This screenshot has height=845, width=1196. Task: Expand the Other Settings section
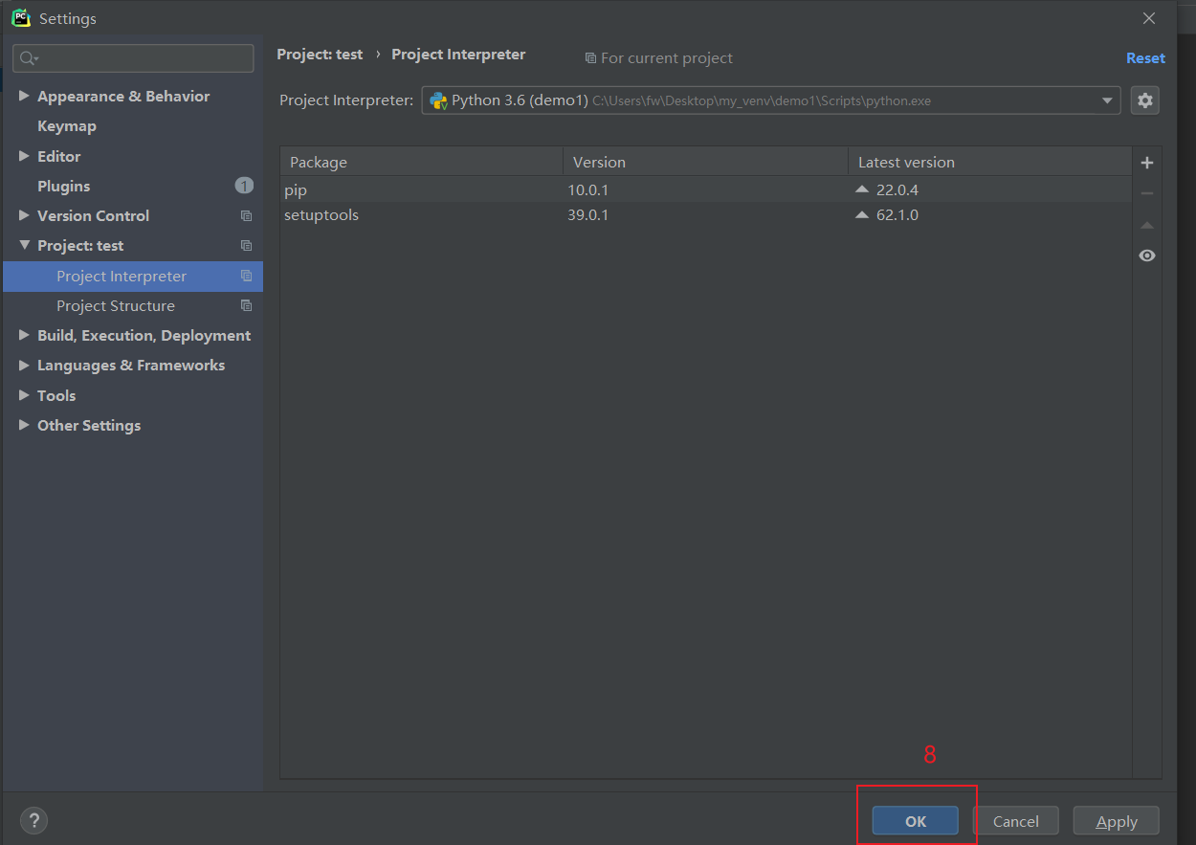pos(24,425)
